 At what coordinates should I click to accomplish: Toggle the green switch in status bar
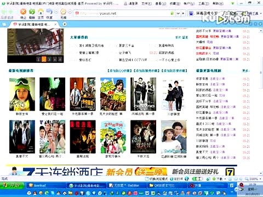pyautogui.click(x=197, y=179)
